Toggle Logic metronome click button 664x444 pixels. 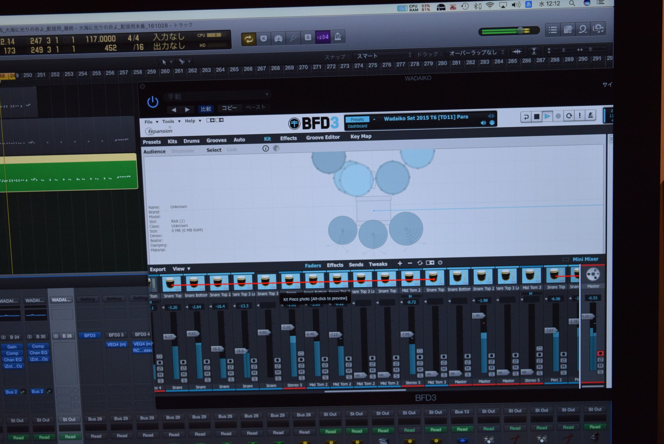338,37
